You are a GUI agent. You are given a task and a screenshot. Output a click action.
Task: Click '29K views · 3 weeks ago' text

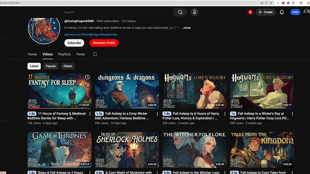(246, 123)
